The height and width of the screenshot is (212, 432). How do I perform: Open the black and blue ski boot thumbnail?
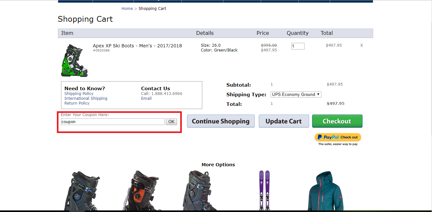pos(84,191)
